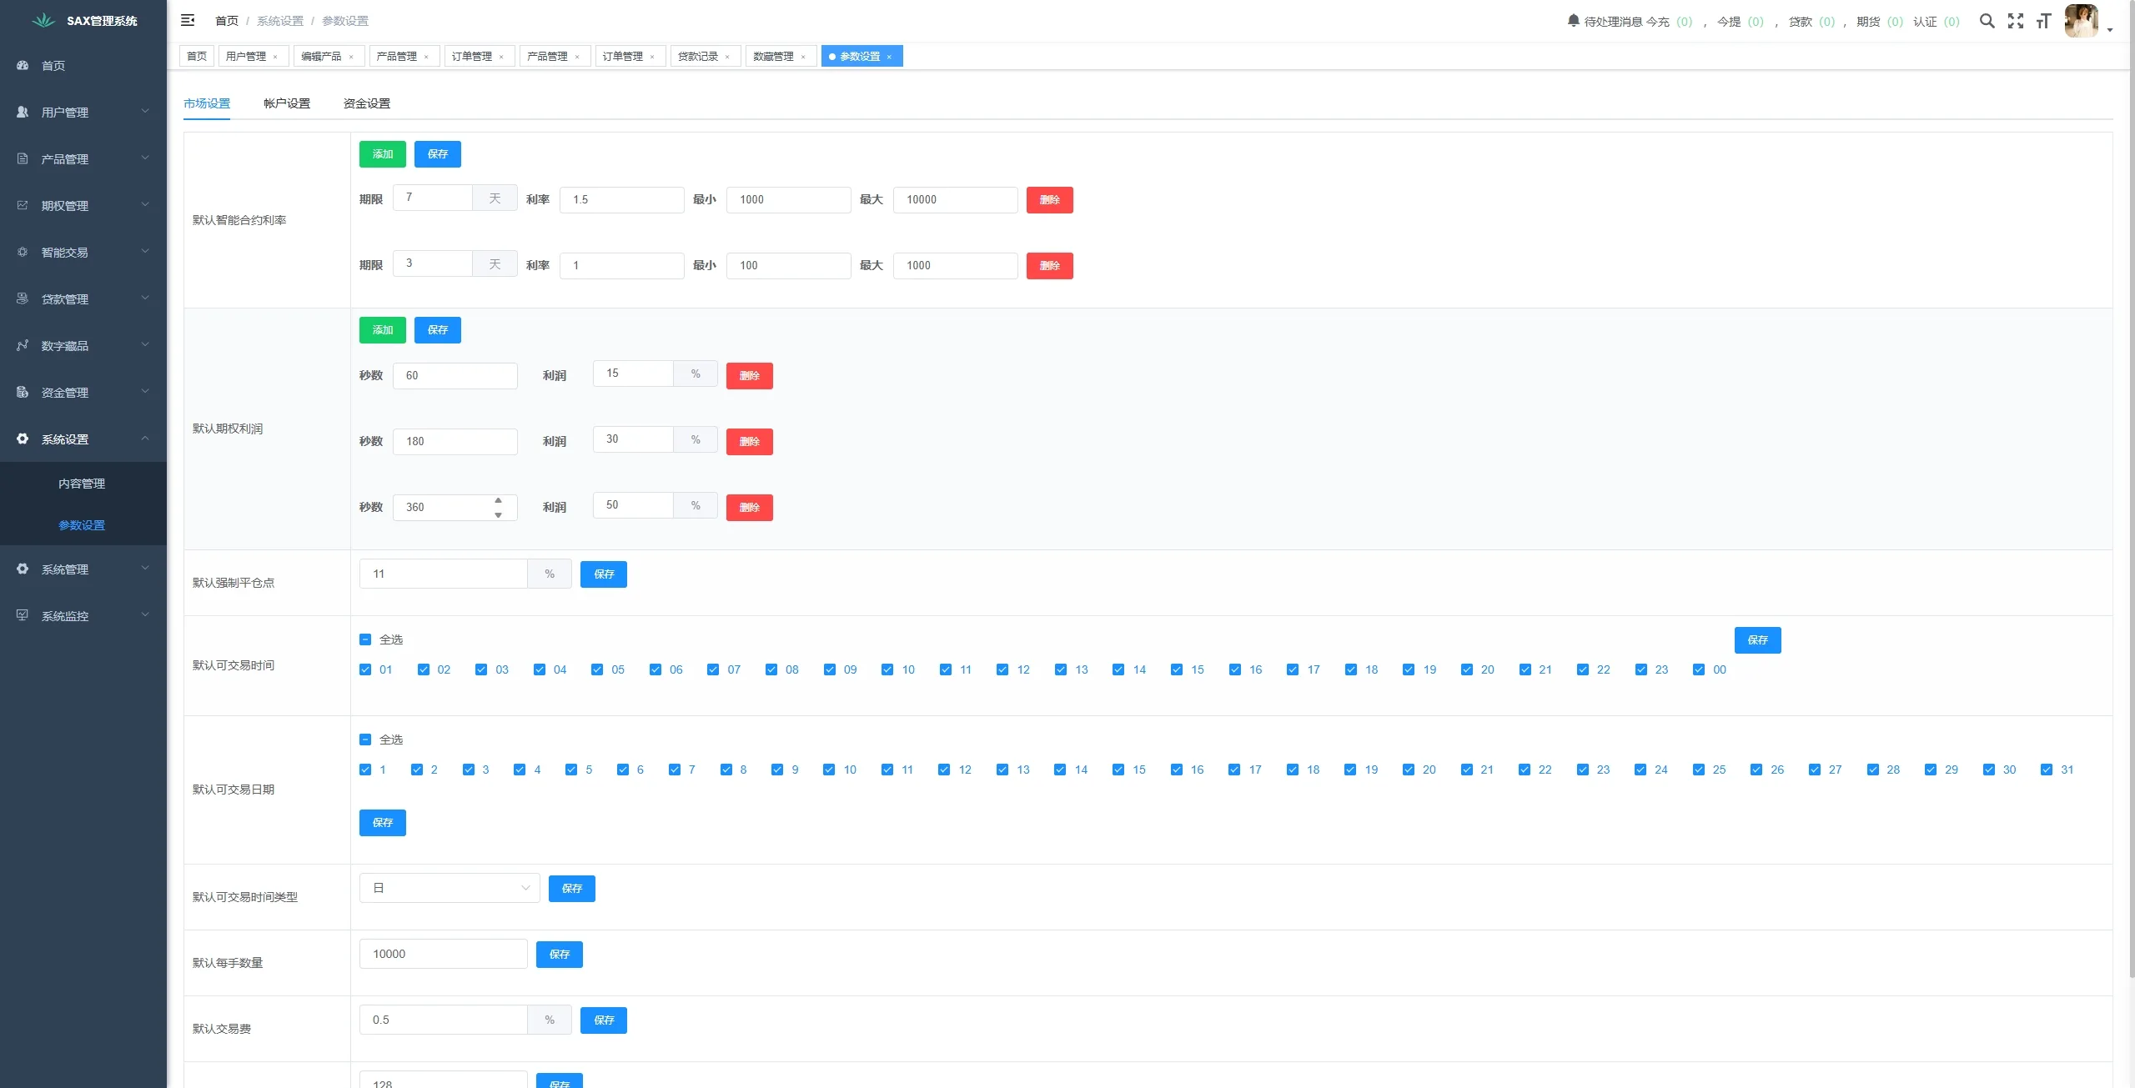Click the 智能交易 gear icon in sidebar
The image size is (2135, 1088).
(22, 252)
